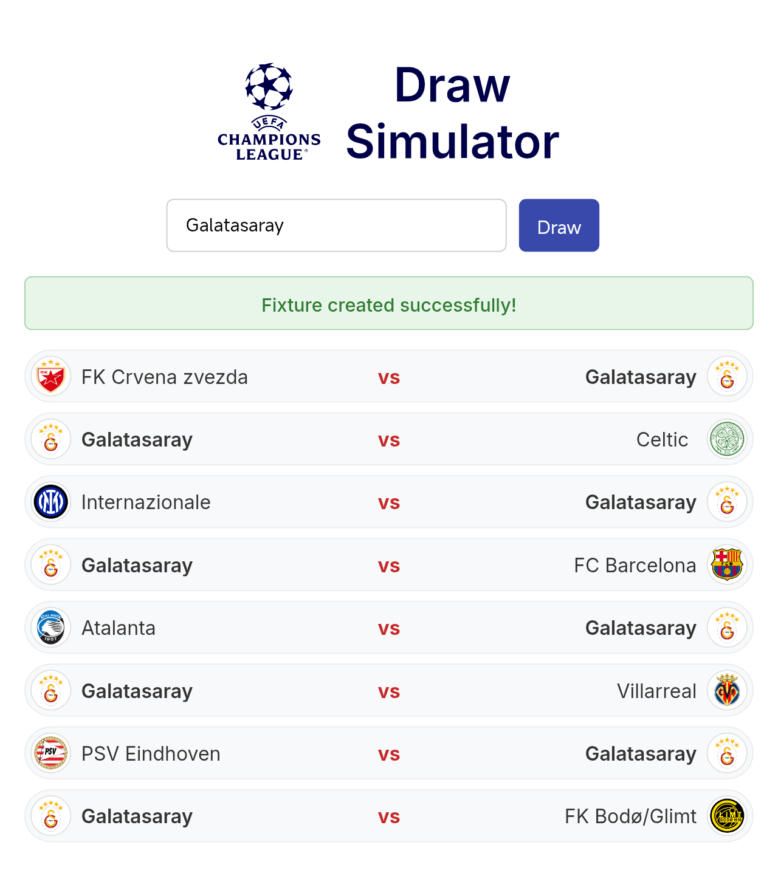Click the Fixture created successfully banner

point(389,304)
